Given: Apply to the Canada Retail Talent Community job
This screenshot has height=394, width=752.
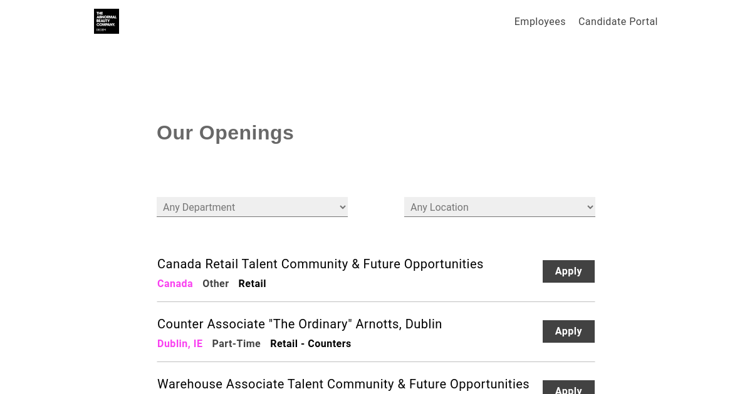Looking at the screenshot, I should coord(568,271).
